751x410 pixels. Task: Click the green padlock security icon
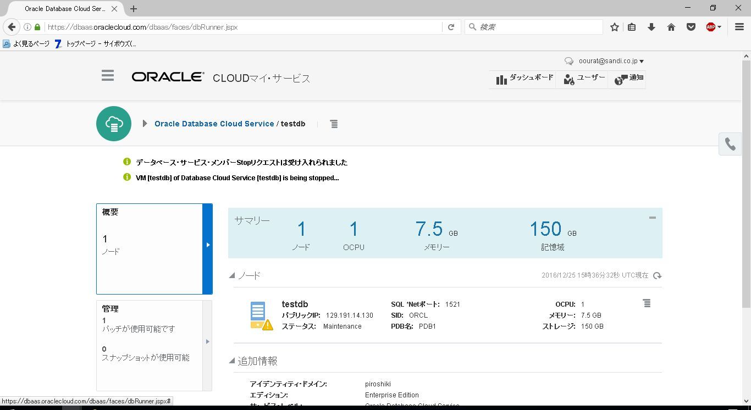37,27
